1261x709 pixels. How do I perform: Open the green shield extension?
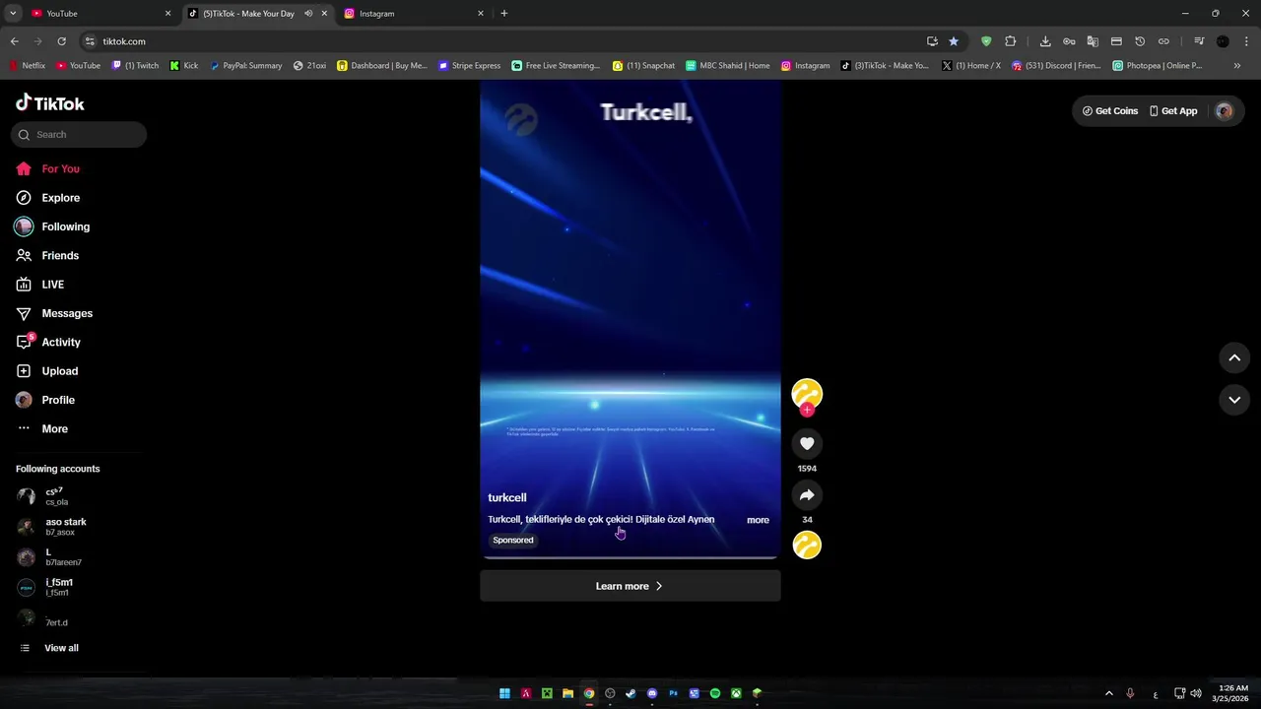[x=986, y=41]
